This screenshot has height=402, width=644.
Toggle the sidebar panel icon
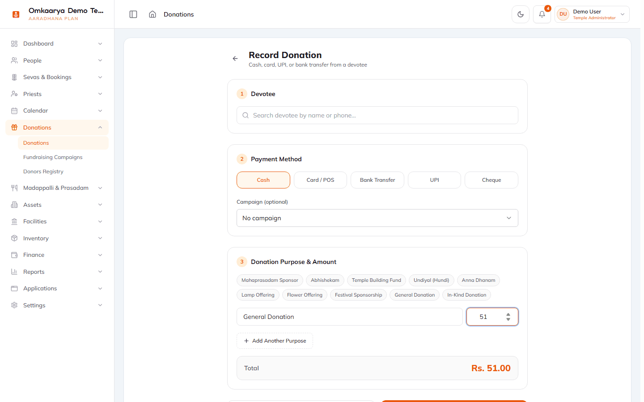click(x=133, y=14)
